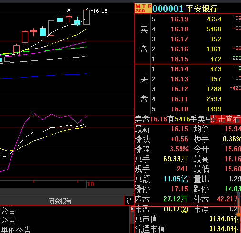Screen dimensions: 241x233
Task: Click the 市盈 value 10.17(2)
Action: point(176,209)
